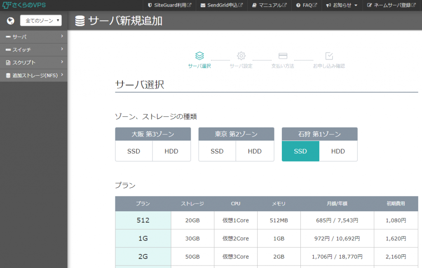Open the サーバ設定 gear step icon
Viewport: 422px width, 268px height.
click(241, 56)
